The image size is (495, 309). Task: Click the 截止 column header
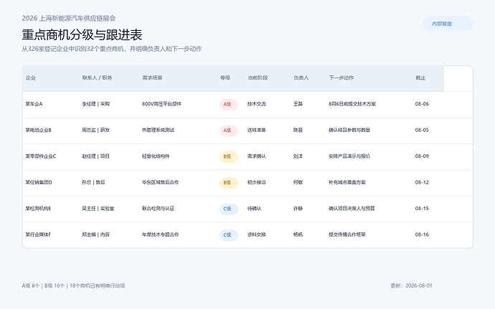tap(420, 77)
